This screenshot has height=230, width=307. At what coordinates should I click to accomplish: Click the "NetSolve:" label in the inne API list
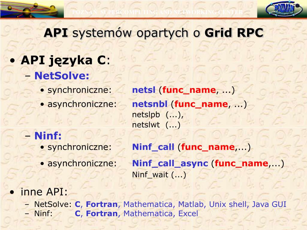[x=53, y=204]
